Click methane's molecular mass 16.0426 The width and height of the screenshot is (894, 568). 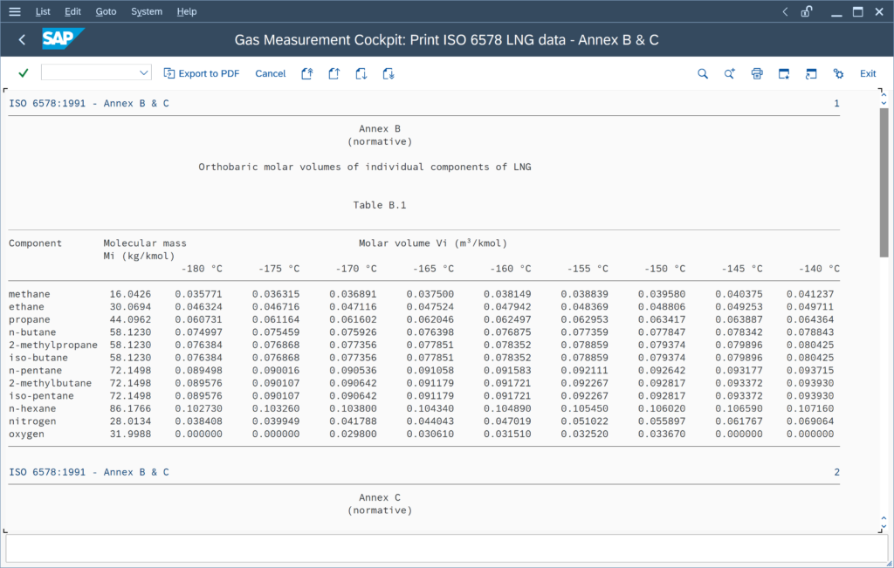tap(130, 294)
